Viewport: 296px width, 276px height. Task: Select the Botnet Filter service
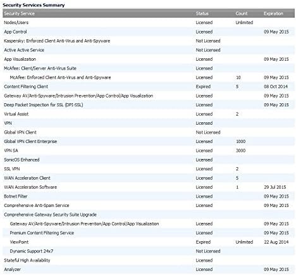click(16, 196)
